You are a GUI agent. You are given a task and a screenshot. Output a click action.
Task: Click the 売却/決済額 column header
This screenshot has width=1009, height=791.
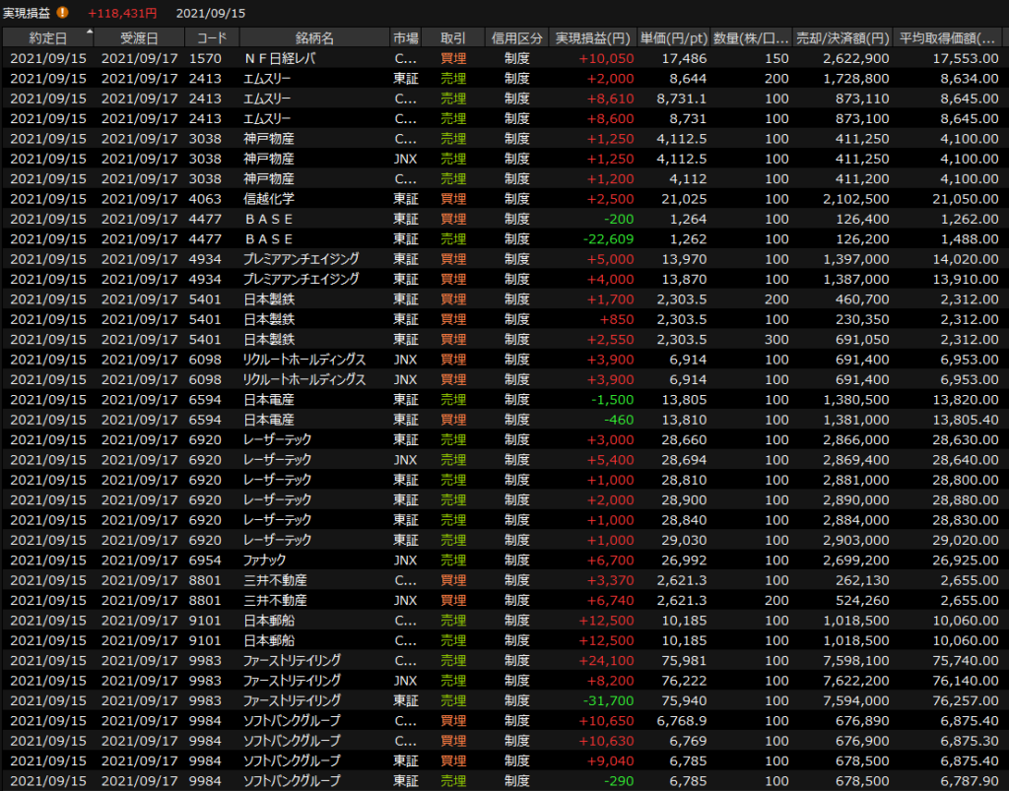click(x=842, y=38)
